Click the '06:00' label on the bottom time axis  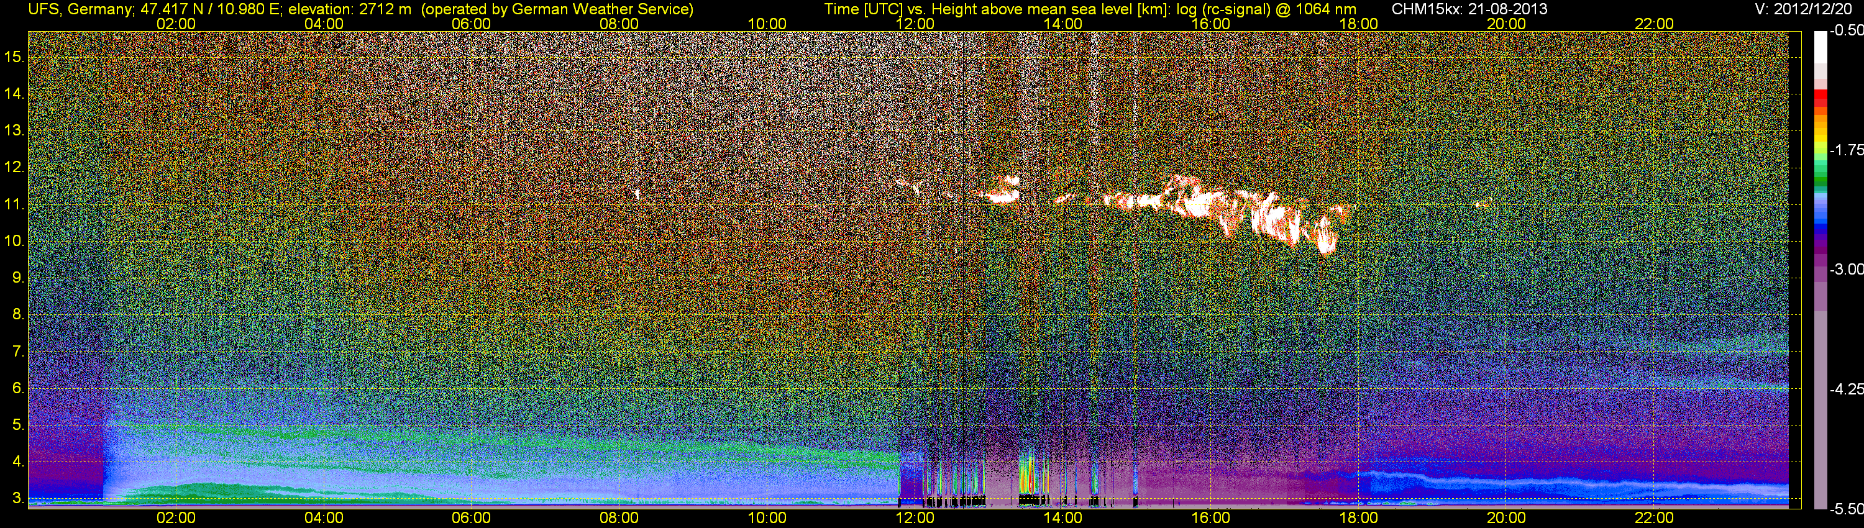(x=471, y=518)
